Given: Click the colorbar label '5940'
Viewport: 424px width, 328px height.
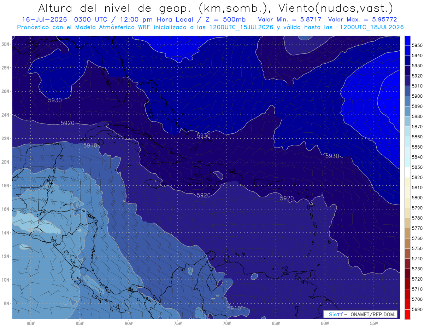Looking at the screenshot, I should click(417, 56).
